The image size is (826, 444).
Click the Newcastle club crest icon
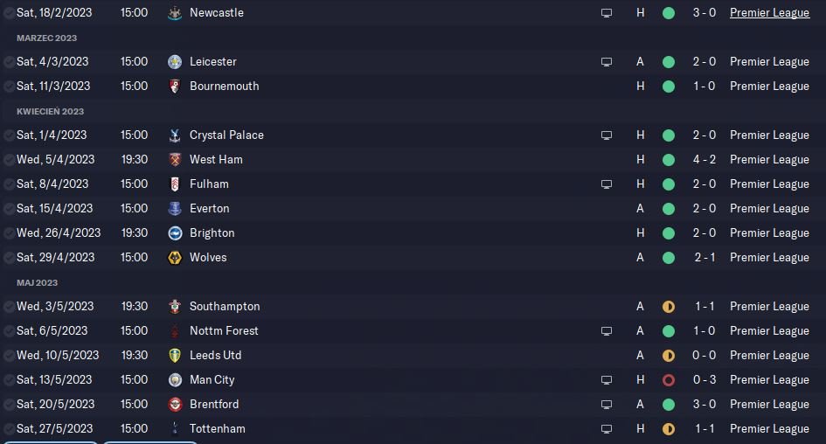click(x=174, y=12)
